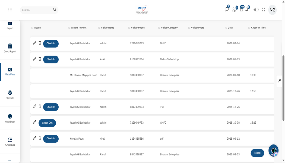Open Help Desk in the sidebar
Screen dimensions: 285x163
coord(10,118)
